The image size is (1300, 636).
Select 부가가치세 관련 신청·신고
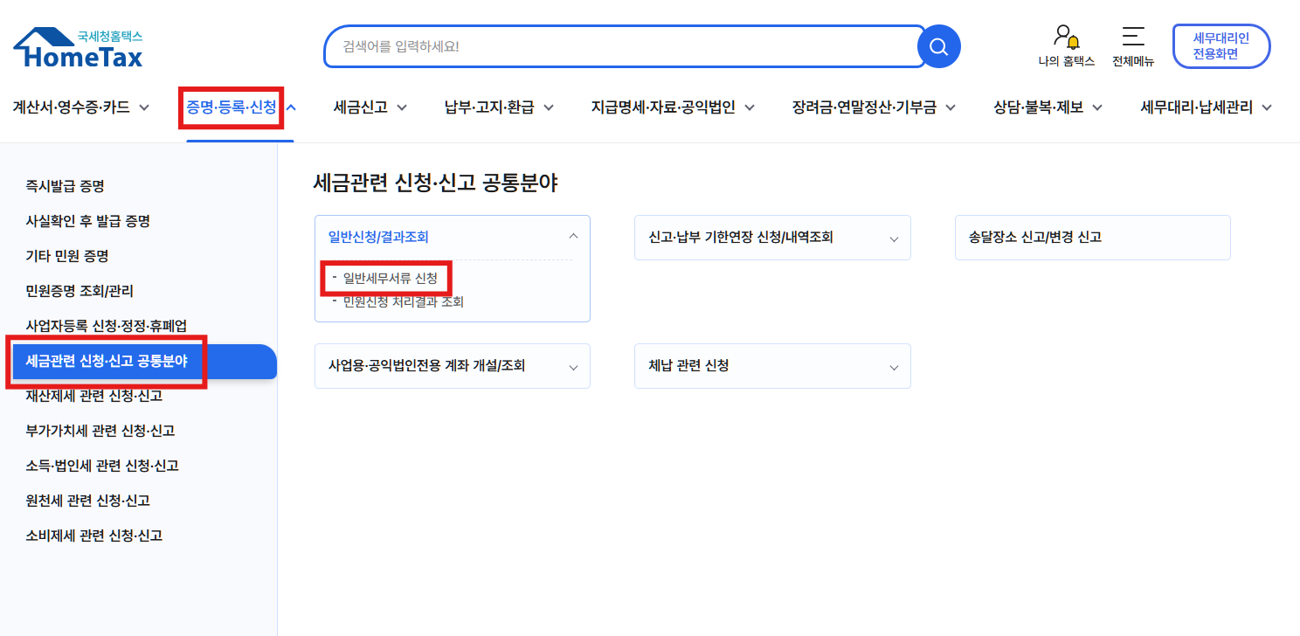[x=100, y=431]
